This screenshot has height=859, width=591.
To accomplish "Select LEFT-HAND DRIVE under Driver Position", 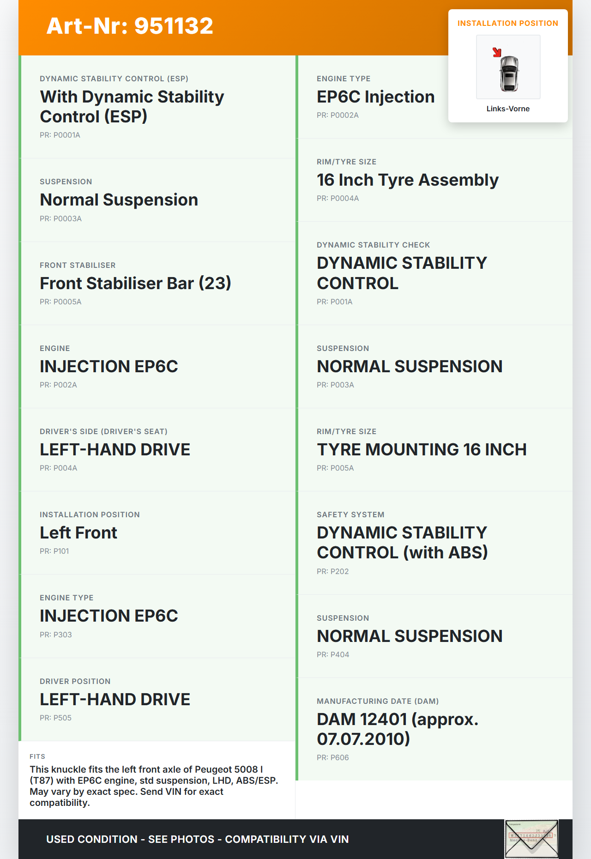I will click(x=115, y=699).
